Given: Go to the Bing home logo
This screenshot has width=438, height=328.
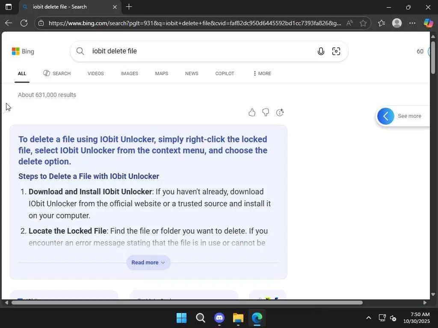Looking at the screenshot, I should pos(23,51).
